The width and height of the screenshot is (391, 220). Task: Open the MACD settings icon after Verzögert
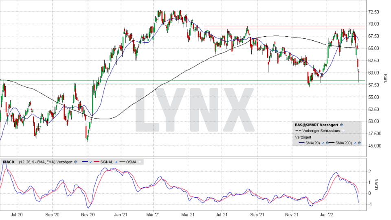pos(76,162)
